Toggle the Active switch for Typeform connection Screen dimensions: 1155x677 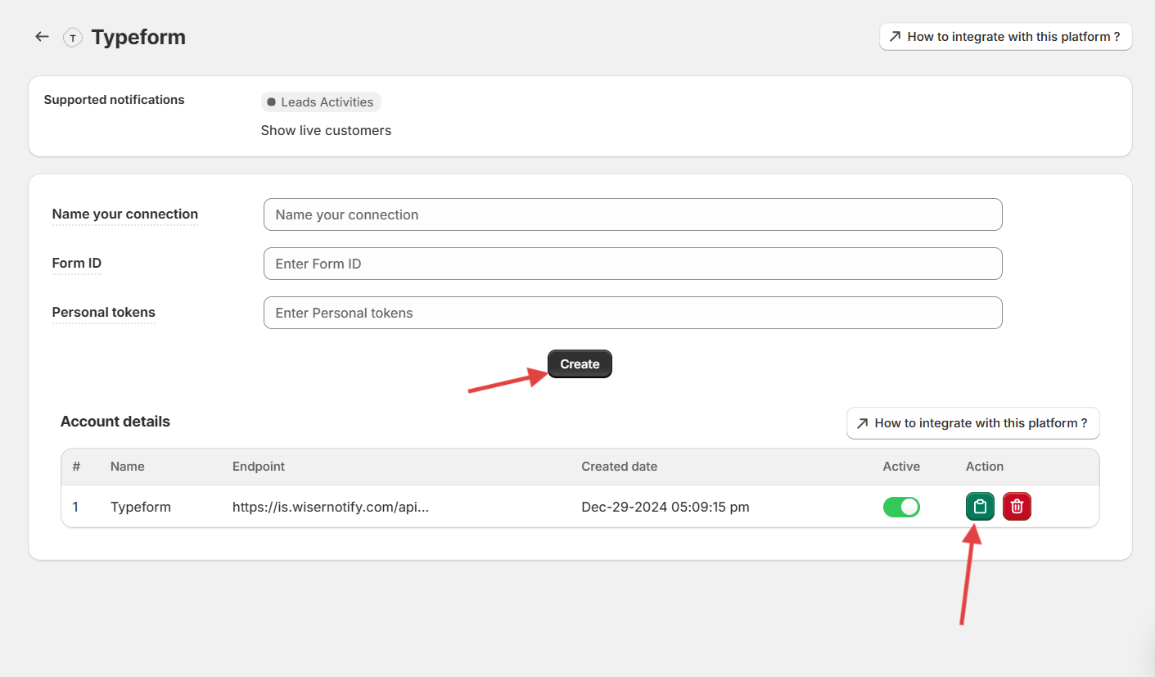click(x=901, y=507)
